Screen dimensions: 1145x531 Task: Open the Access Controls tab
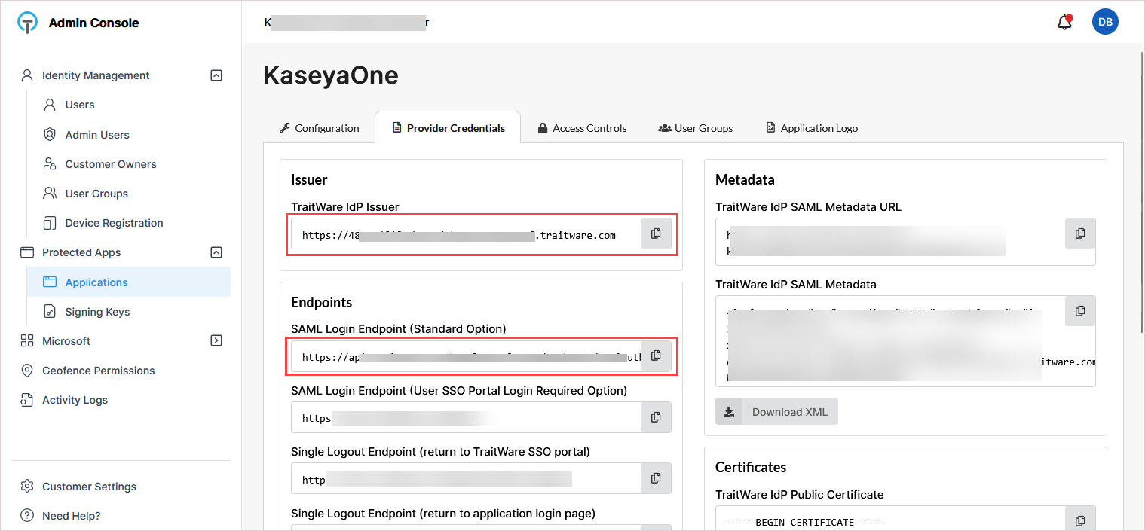[582, 128]
